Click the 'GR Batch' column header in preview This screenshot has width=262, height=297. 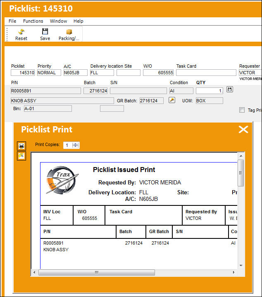[159, 231]
